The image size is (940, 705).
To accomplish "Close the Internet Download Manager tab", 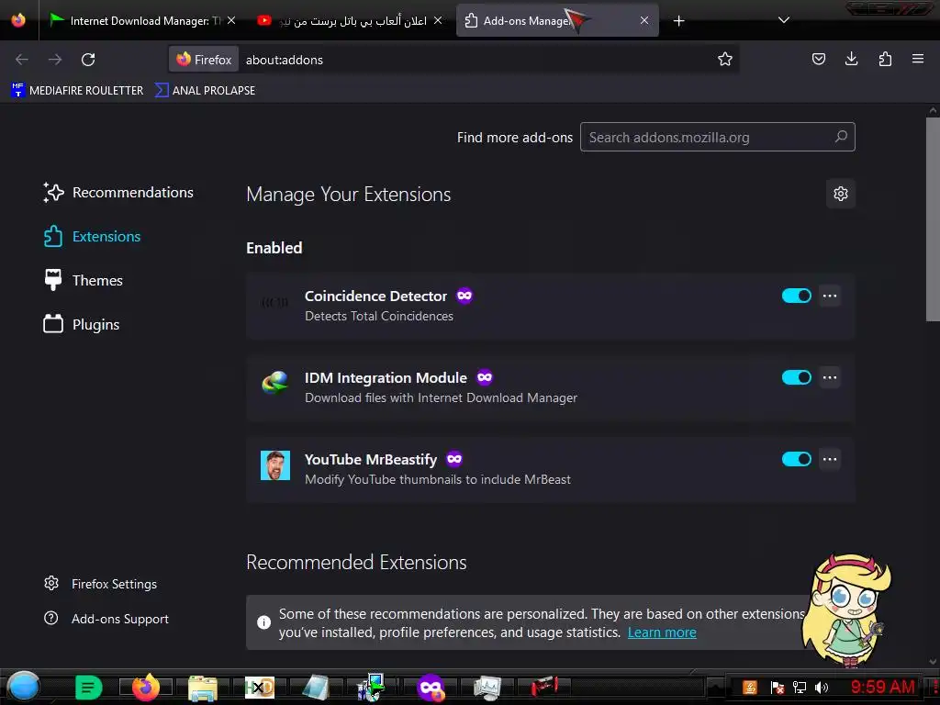I will (231, 20).
